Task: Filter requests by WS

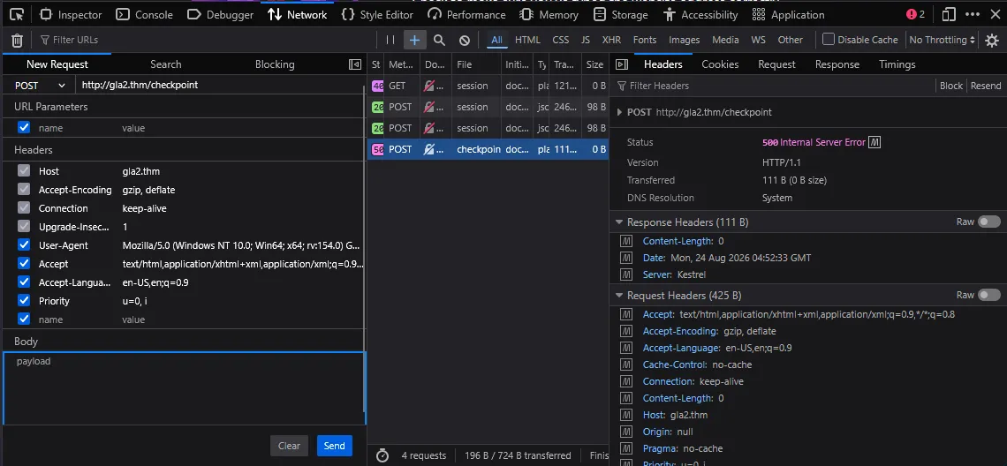Action: coord(759,40)
